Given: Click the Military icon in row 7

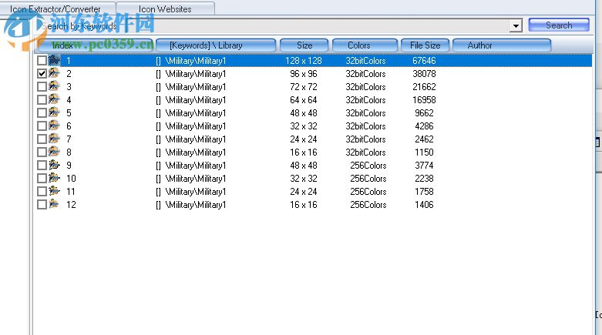Looking at the screenshot, I should [54, 139].
